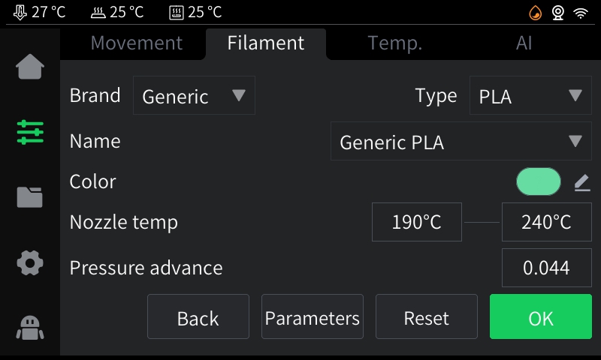The image size is (601, 360).
Task: Open the Type dropdown showing PLA
Action: point(530,96)
